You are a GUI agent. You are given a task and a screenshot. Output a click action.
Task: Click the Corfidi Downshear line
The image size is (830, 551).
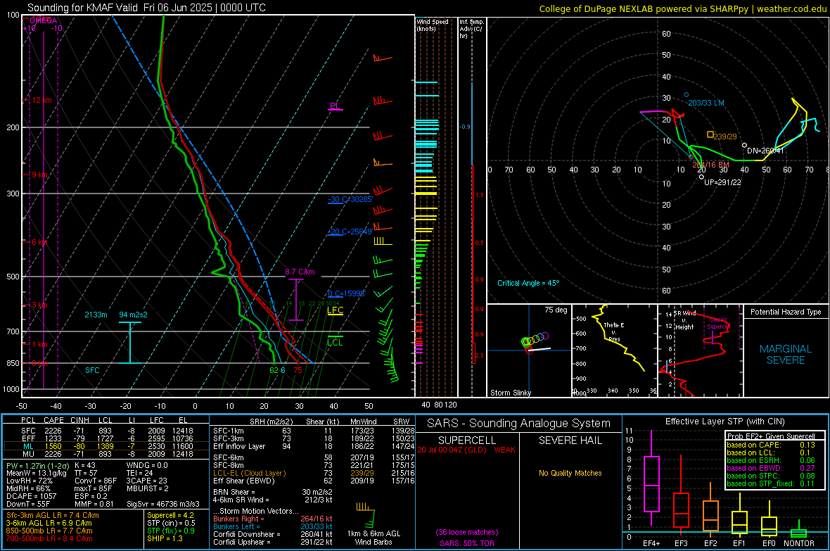coord(273,534)
